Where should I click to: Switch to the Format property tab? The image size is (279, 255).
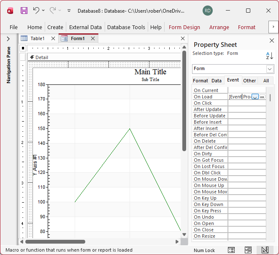pos(200,81)
